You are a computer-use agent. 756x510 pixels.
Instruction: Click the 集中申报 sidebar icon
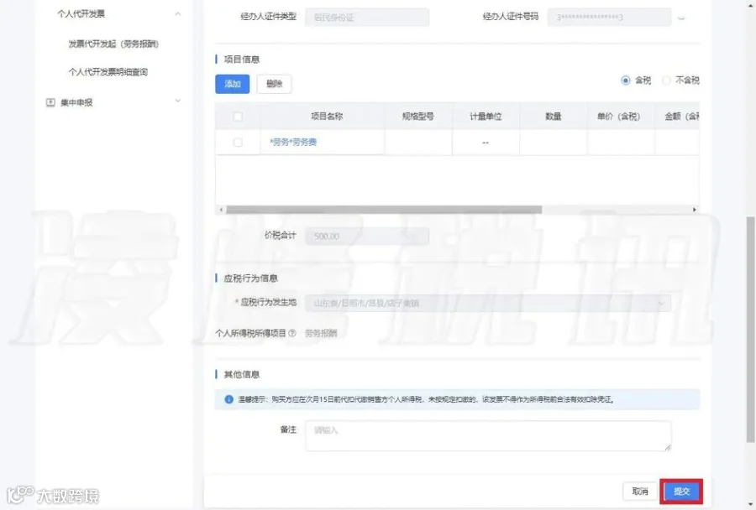(x=50, y=102)
